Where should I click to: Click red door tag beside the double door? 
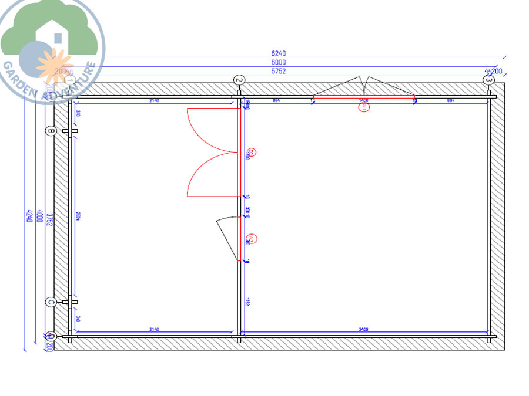pyautogui.click(x=250, y=153)
